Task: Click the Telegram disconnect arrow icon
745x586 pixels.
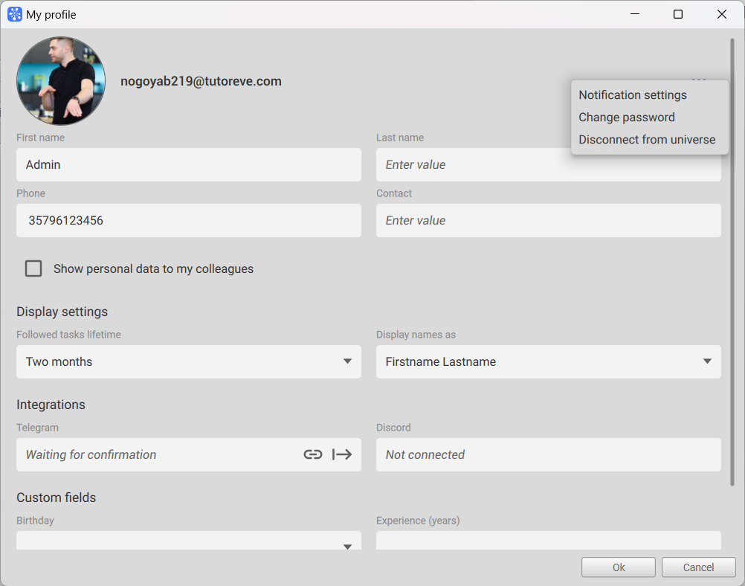Action: point(342,455)
